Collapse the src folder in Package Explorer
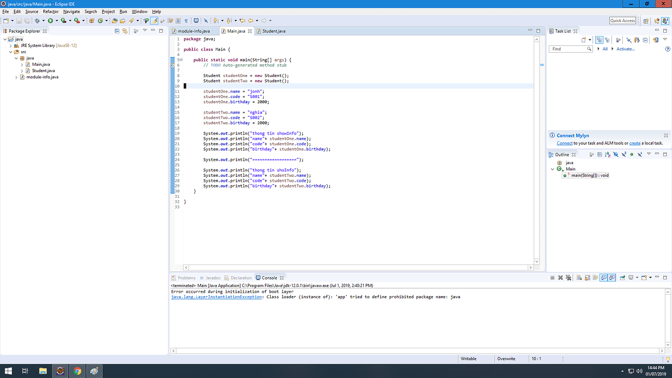 click(11, 51)
